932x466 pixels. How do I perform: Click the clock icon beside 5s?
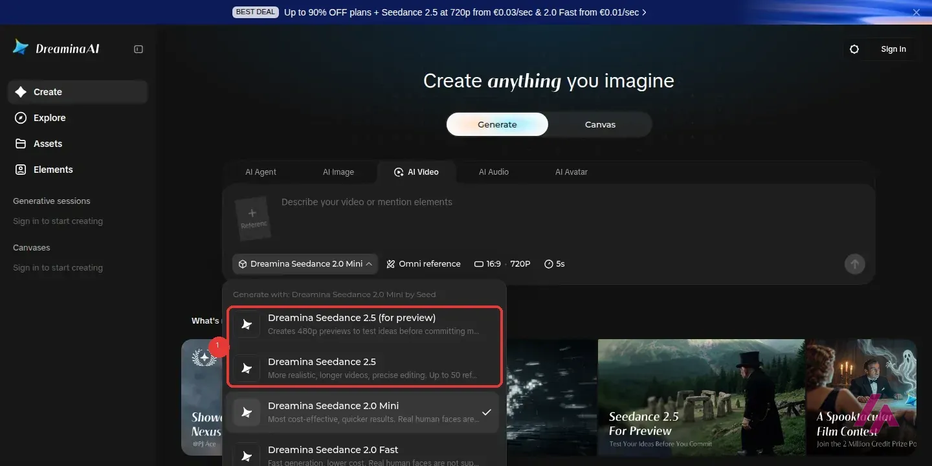click(x=549, y=264)
